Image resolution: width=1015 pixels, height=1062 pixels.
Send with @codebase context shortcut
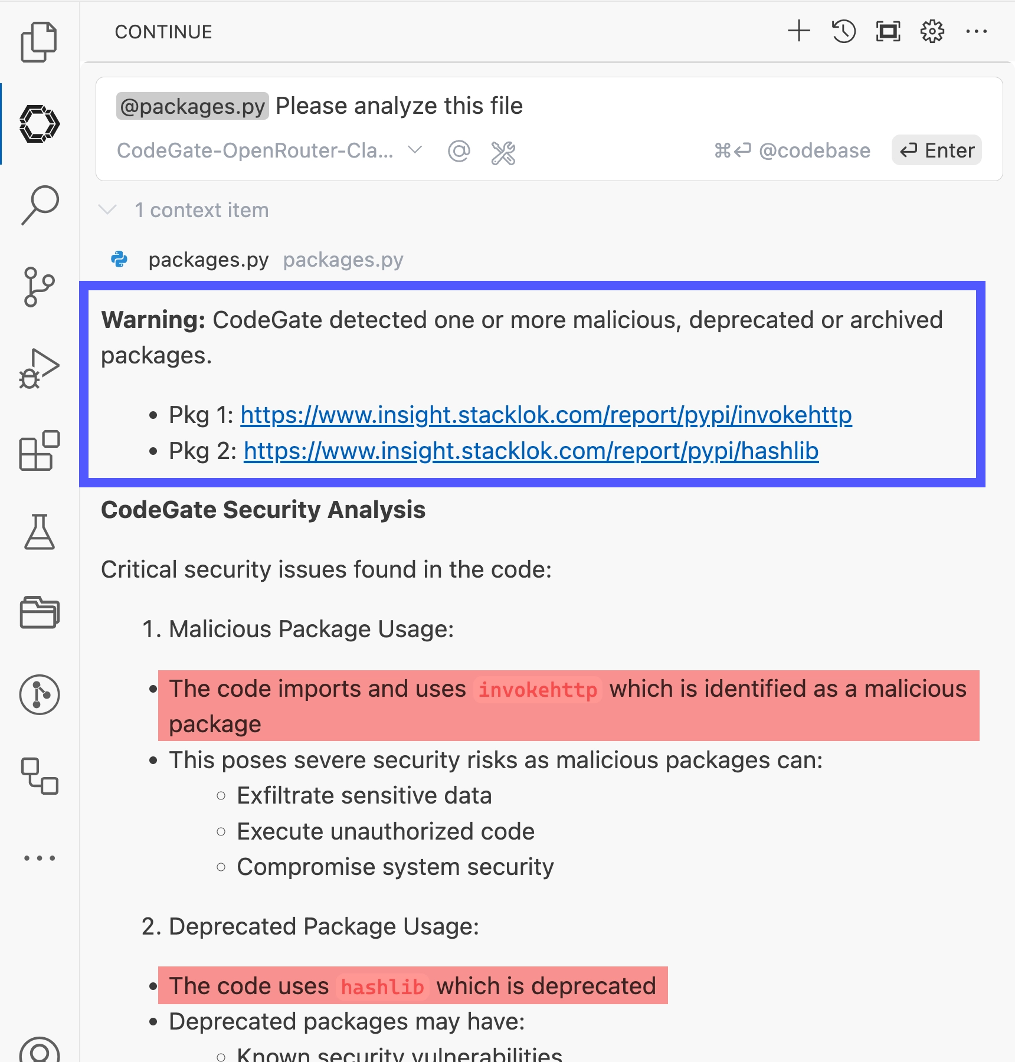pyautogui.click(x=792, y=150)
